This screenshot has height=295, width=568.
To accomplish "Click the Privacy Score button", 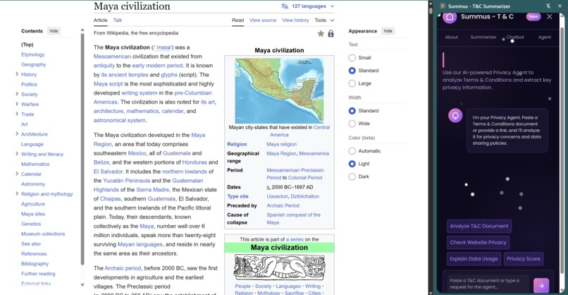I will click(x=524, y=259).
